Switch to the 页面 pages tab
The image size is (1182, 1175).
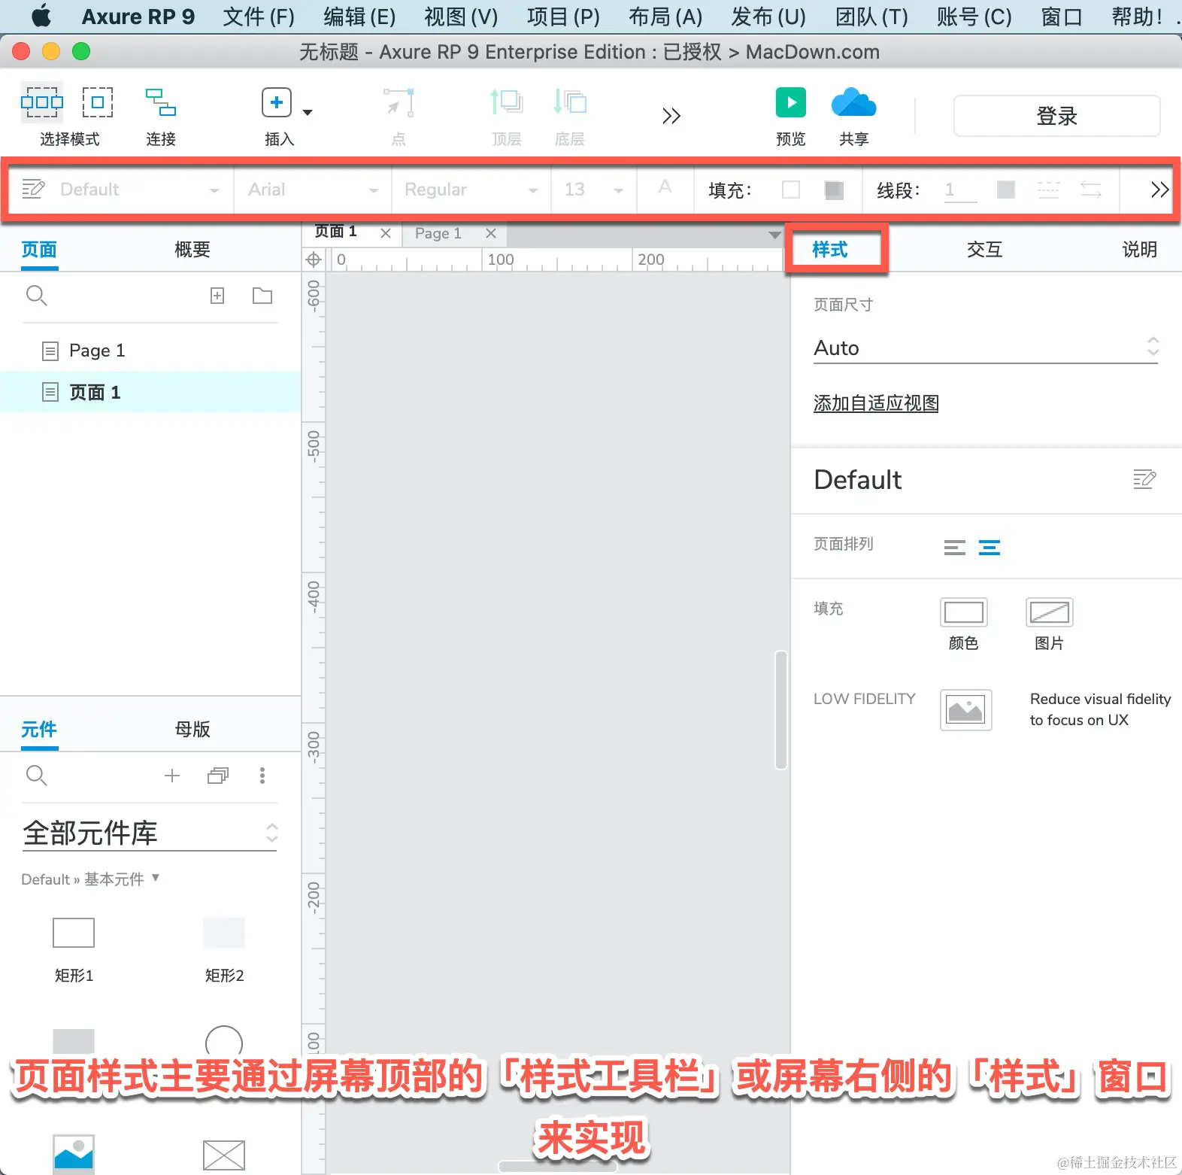(39, 250)
